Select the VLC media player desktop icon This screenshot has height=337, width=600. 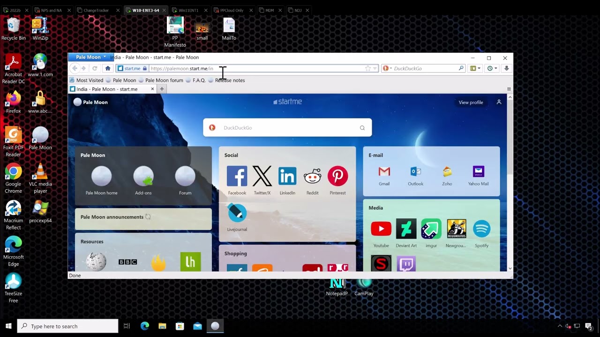(x=40, y=178)
